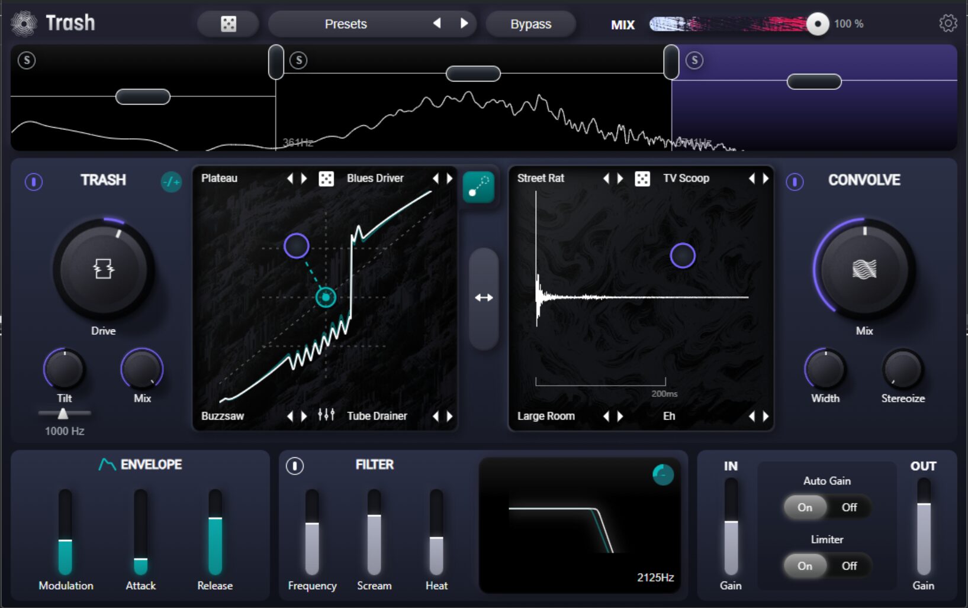The image size is (968, 608).
Task: Select the 1000 Hz tilt value
Action: click(65, 431)
